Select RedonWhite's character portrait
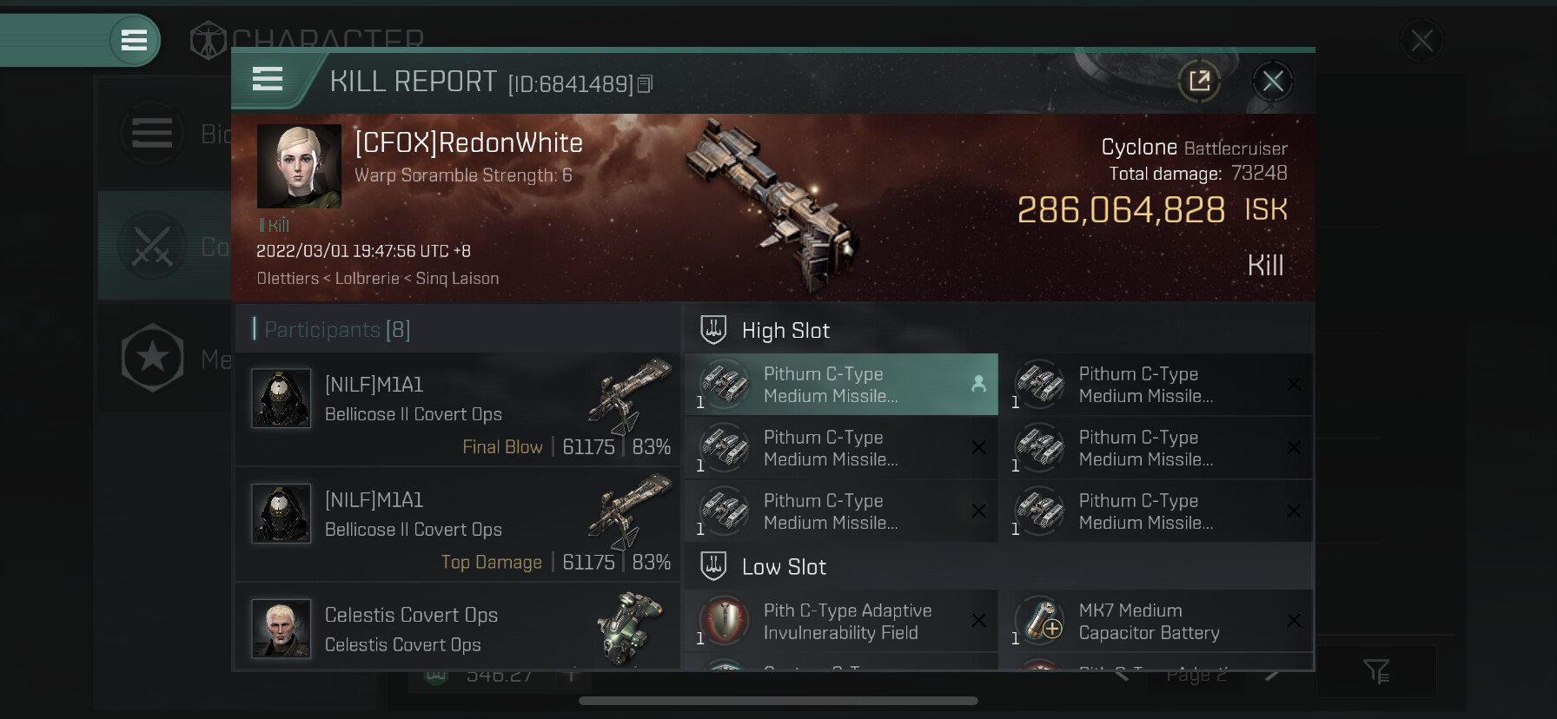Screen dimensions: 1557x719 (299, 166)
